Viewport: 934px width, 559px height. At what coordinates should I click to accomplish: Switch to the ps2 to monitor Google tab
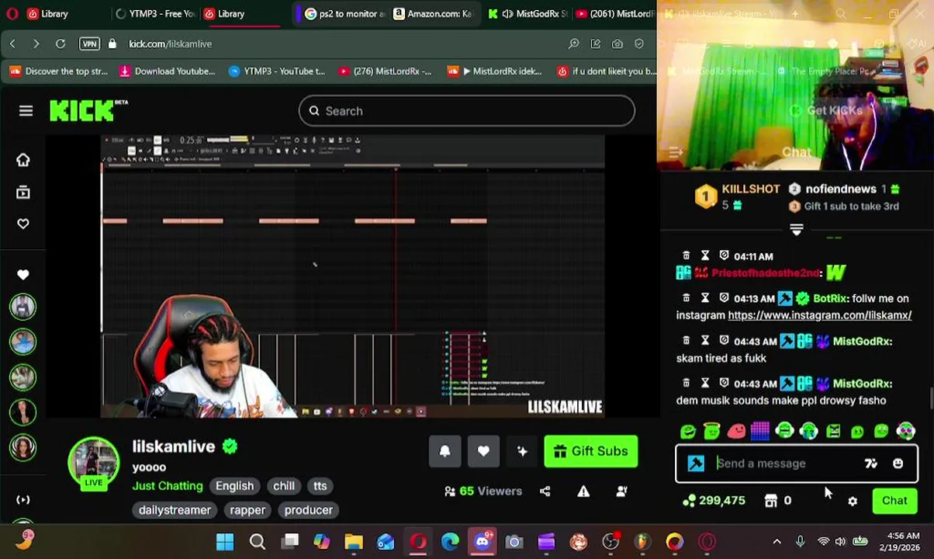pyautogui.click(x=344, y=14)
